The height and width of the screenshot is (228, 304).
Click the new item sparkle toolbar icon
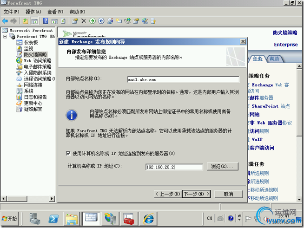coord(119,21)
